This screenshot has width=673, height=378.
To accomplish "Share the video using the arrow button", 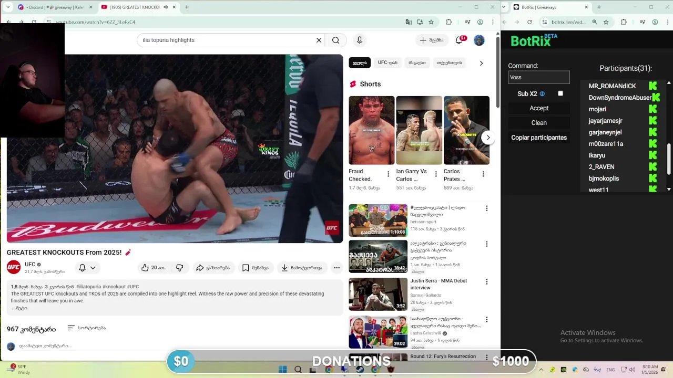I will [x=213, y=268].
